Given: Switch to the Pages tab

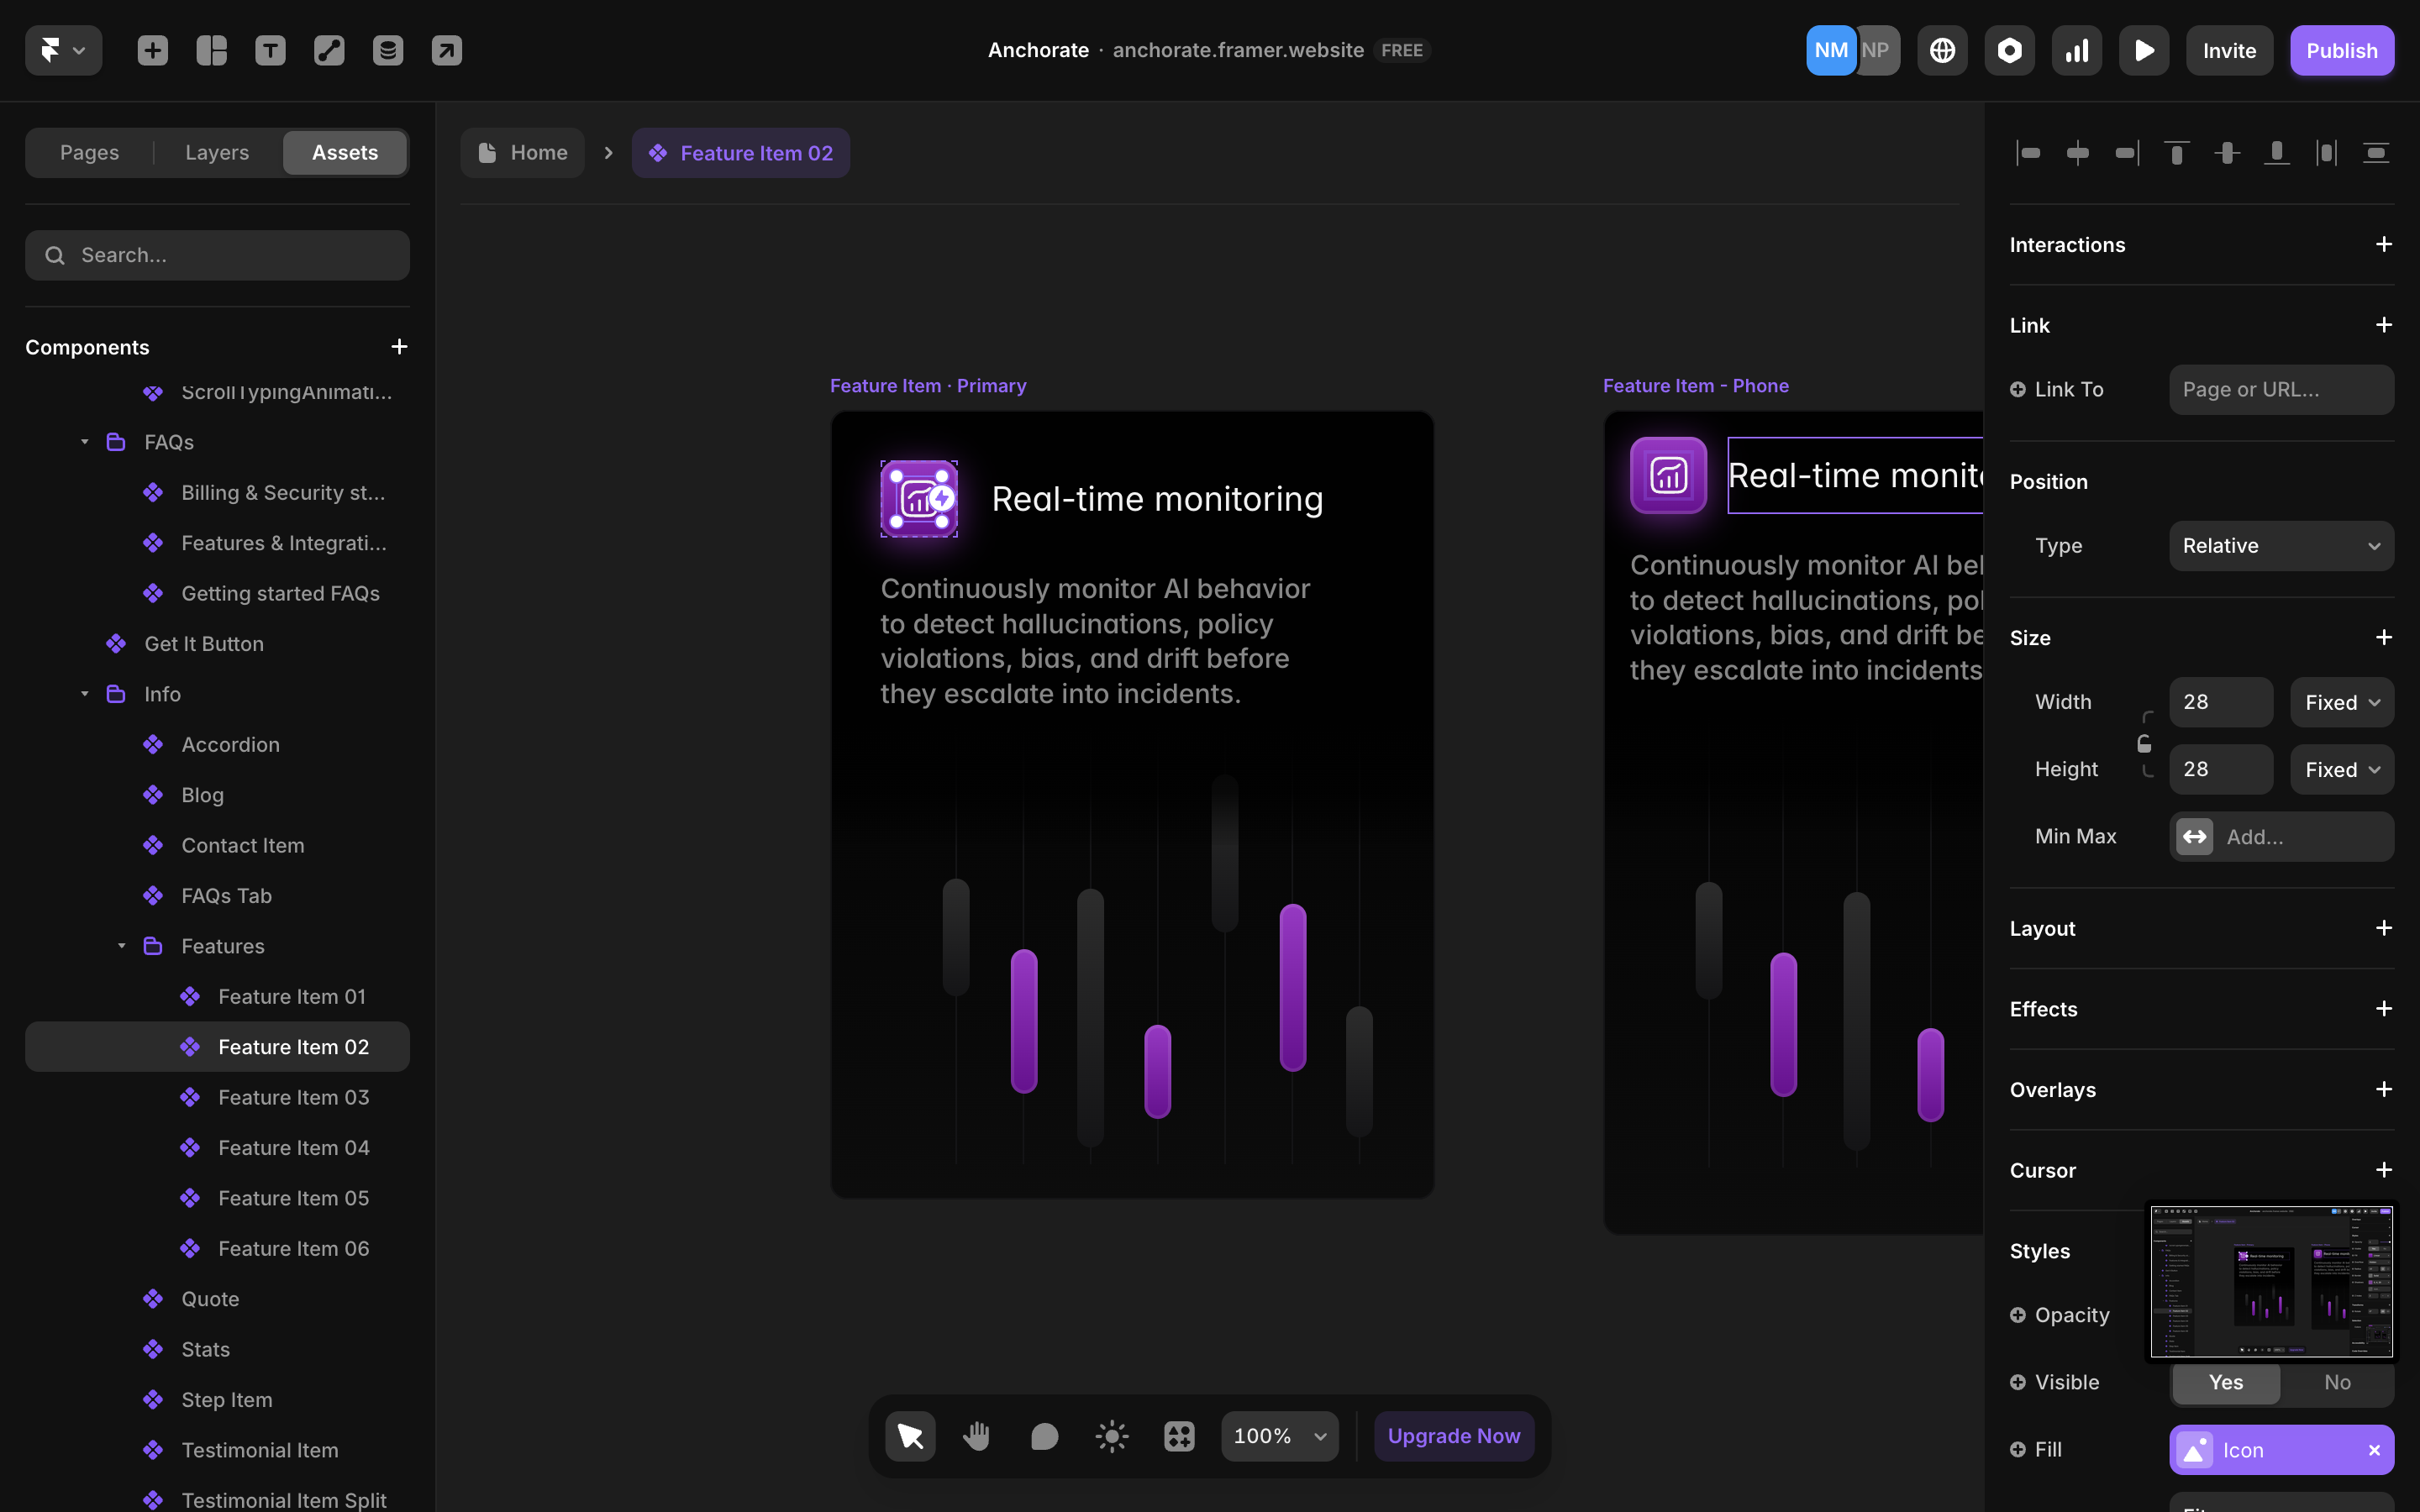Looking at the screenshot, I should click(x=89, y=153).
